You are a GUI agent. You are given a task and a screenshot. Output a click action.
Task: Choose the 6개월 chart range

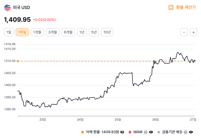coord(68,32)
